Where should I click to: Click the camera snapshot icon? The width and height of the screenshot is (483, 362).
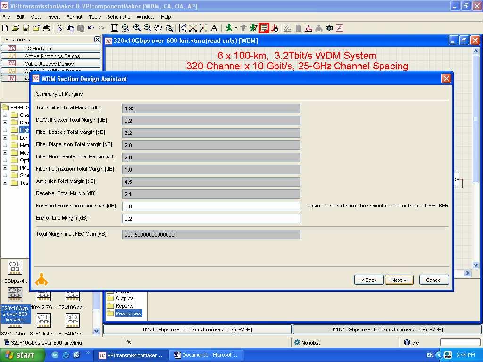pos(329,28)
